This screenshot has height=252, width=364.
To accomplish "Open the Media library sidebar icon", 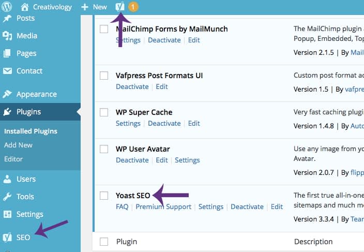I will tap(7, 36).
